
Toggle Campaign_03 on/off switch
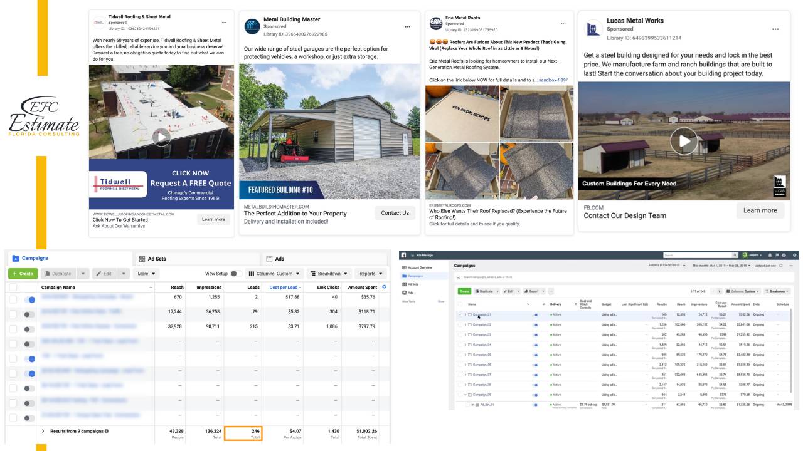(536, 334)
